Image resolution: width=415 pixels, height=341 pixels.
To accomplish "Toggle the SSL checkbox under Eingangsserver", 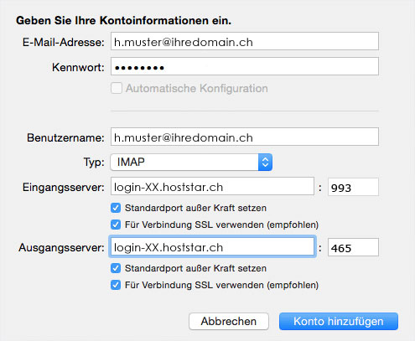I will (116, 225).
